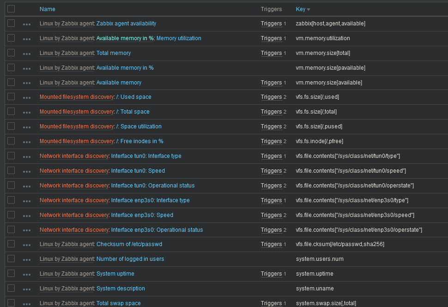This screenshot has width=448, height=307.
Task: Select checkbox for Interface enp3s0: Speed row
Action: (11, 215)
